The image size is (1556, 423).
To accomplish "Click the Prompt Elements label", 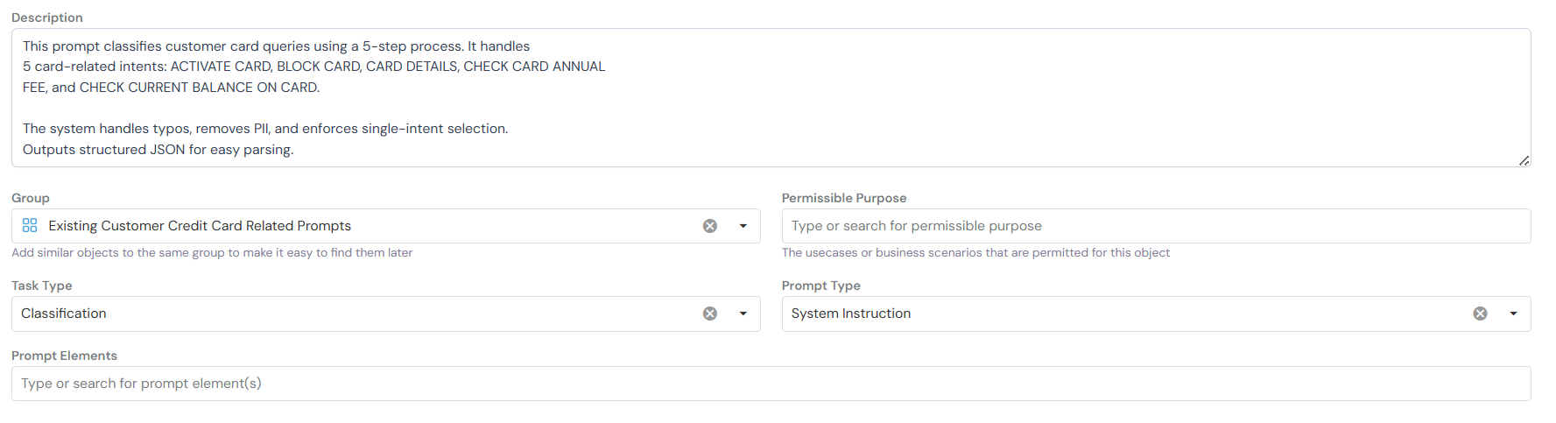I will (64, 356).
